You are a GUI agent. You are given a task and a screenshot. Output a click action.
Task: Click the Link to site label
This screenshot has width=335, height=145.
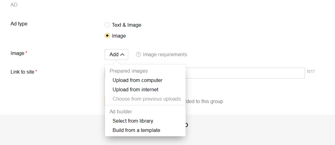(x=22, y=72)
